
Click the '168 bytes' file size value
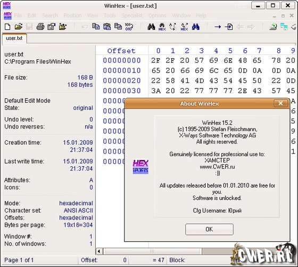(x=80, y=85)
